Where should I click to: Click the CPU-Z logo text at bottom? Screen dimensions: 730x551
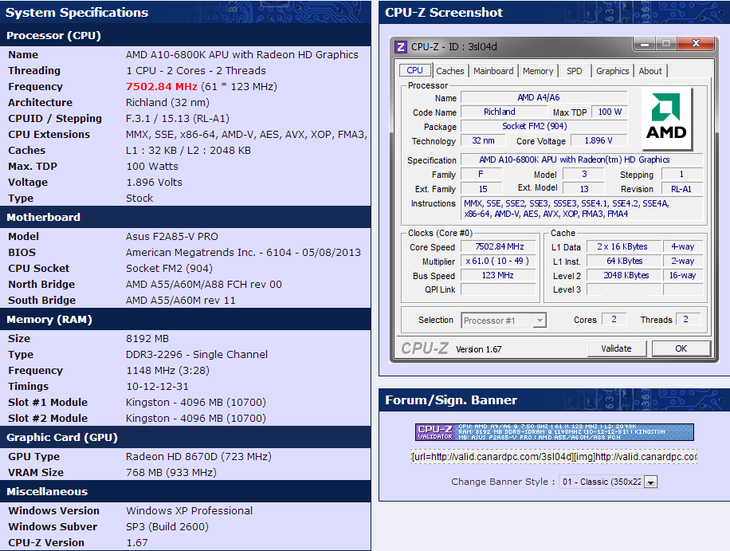click(425, 348)
